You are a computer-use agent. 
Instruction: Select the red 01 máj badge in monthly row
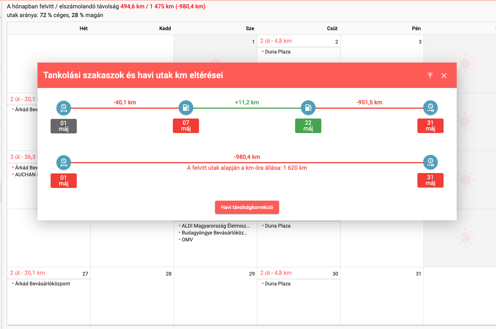(64, 180)
